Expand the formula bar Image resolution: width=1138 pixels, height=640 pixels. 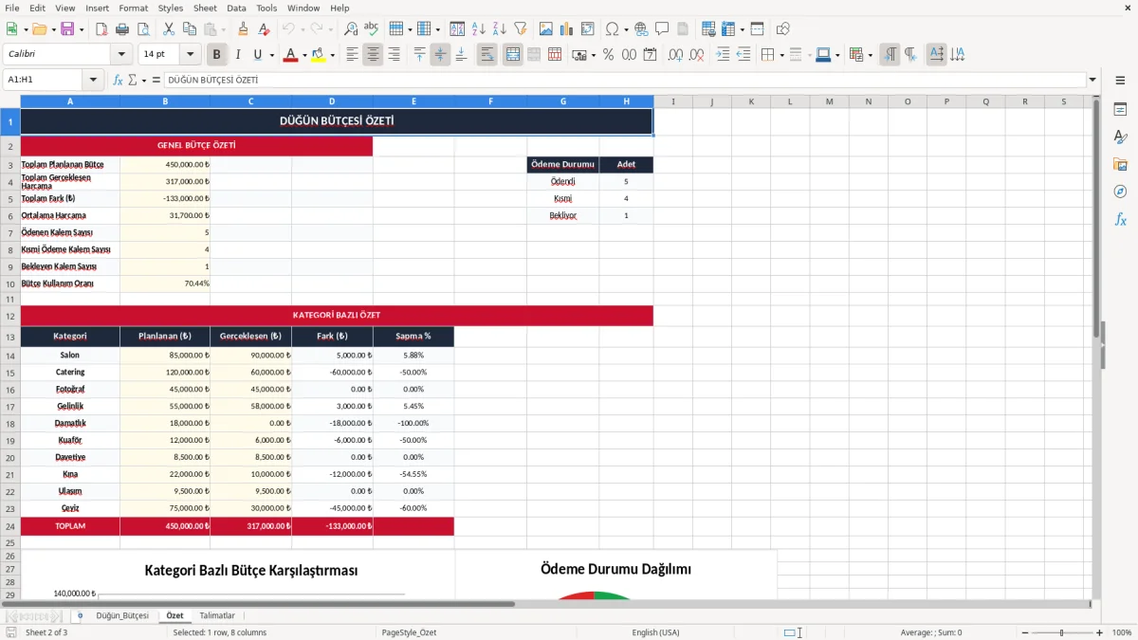[1092, 80]
